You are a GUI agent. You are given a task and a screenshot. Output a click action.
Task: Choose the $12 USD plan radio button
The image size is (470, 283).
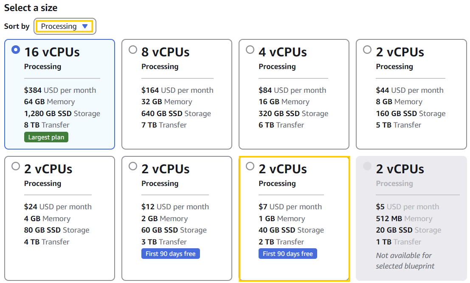[x=133, y=166]
